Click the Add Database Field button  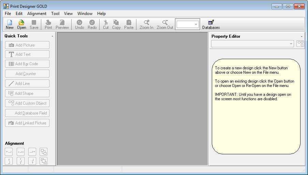[27, 113]
